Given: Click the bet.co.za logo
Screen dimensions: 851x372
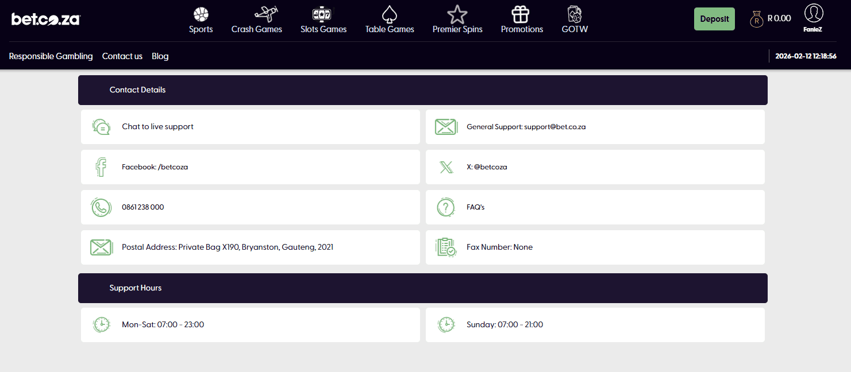Looking at the screenshot, I should (46, 19).
